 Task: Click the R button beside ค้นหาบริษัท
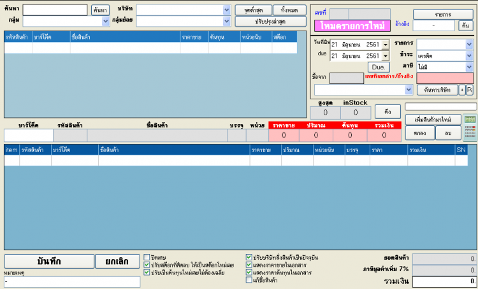[x=470, y=90]
